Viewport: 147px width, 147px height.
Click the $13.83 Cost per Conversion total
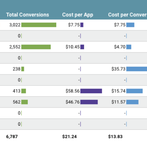point(115,137)
